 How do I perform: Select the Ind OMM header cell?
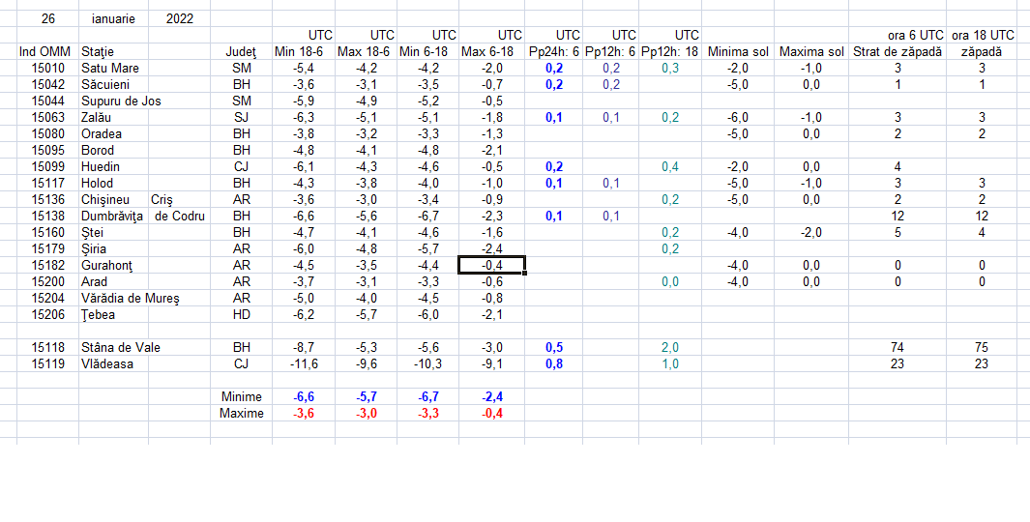click(48, 52)
